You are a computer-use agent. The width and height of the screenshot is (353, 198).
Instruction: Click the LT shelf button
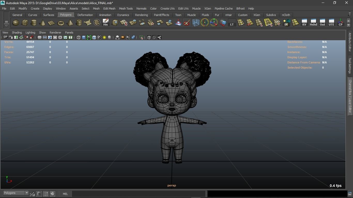[x=232, y=23]
